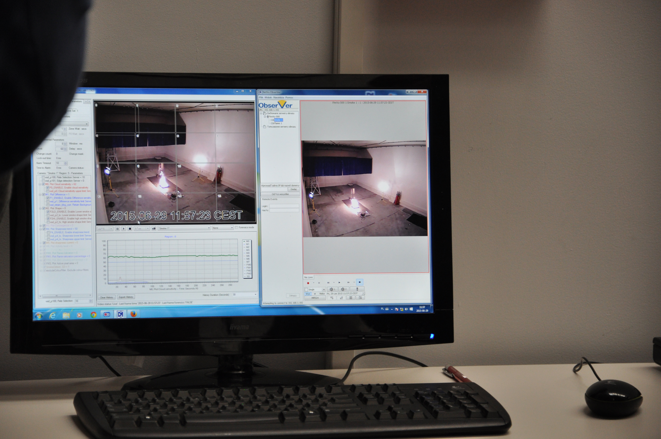Click the rewind icon in ObserVer playback bar
661x439 pixels.
328,283
